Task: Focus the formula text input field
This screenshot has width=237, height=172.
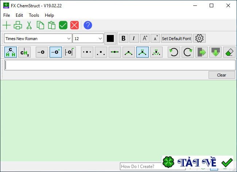Action: pos(120,65)
